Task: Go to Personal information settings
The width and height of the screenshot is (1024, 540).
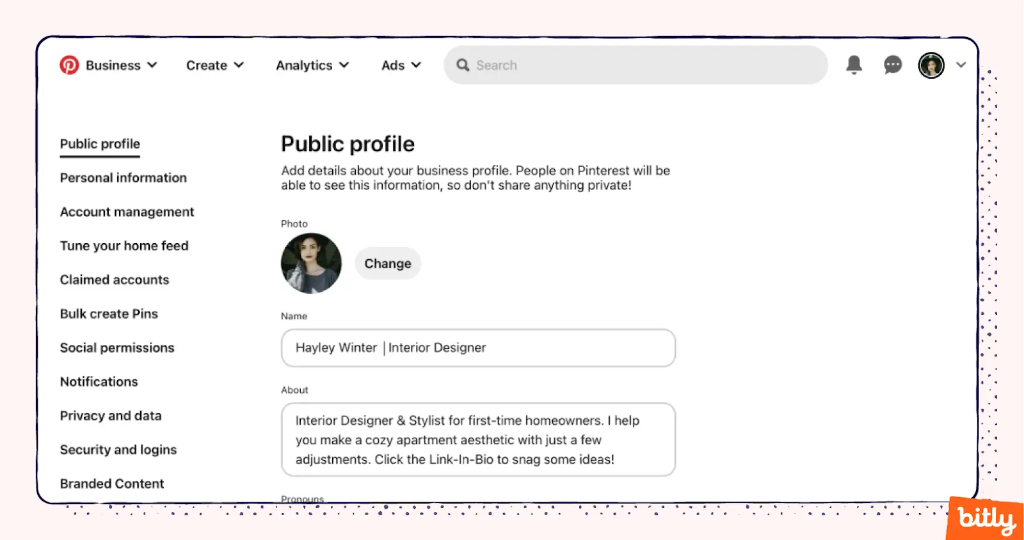Action: tap(124, 178)
